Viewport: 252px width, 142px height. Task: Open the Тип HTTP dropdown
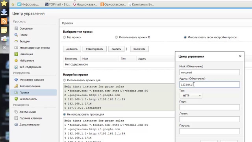click(x=191, y=95)
